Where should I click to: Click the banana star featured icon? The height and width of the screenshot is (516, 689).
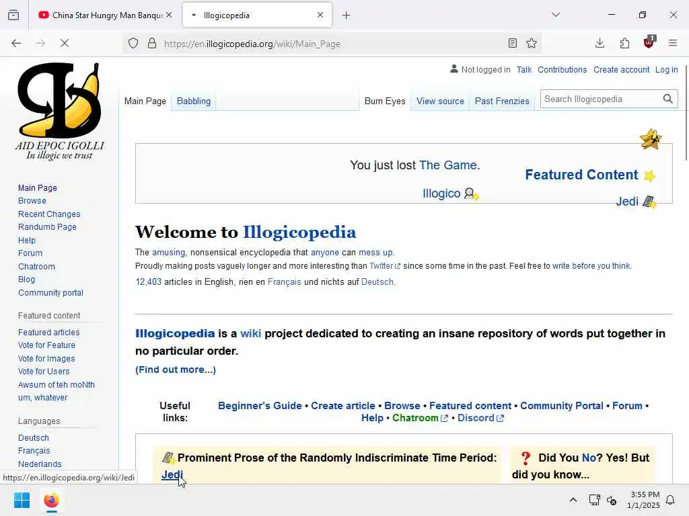click(x=651, y=139)
